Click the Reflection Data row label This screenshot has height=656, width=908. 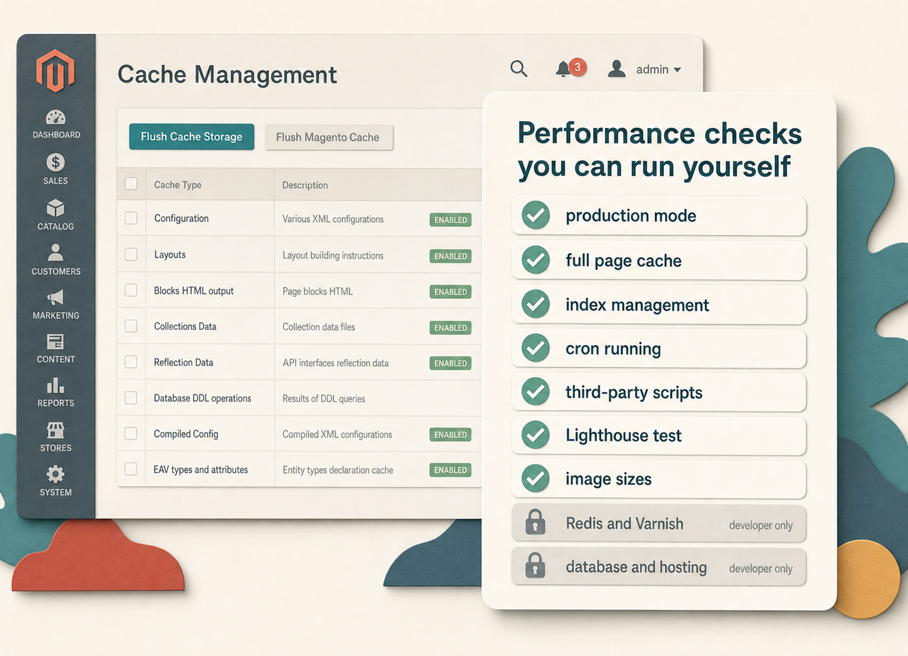tap(183, 362)
